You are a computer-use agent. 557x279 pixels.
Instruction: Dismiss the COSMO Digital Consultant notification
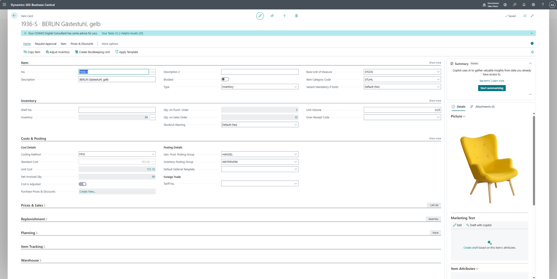pos(25,33)
